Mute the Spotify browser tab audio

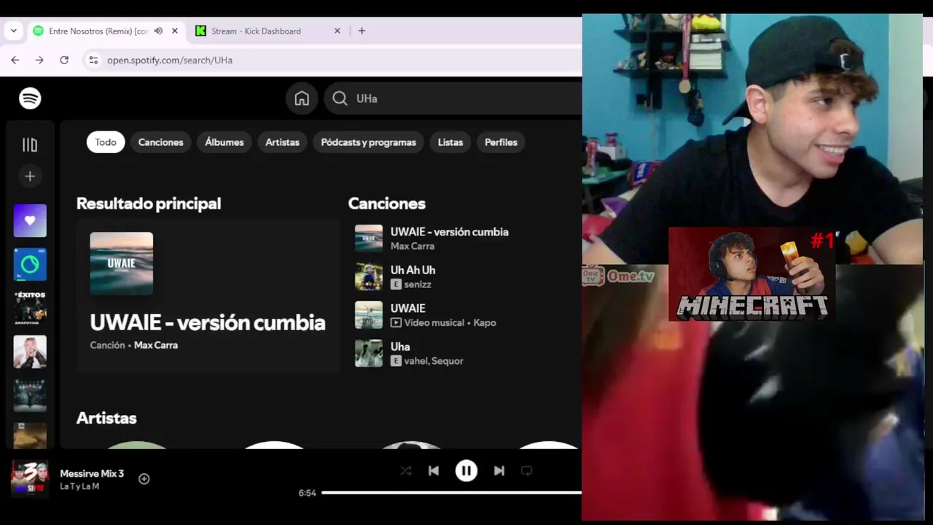[x=158, y=31]
